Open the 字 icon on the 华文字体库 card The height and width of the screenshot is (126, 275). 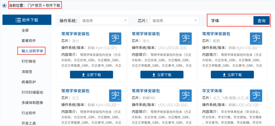[256, 96]
